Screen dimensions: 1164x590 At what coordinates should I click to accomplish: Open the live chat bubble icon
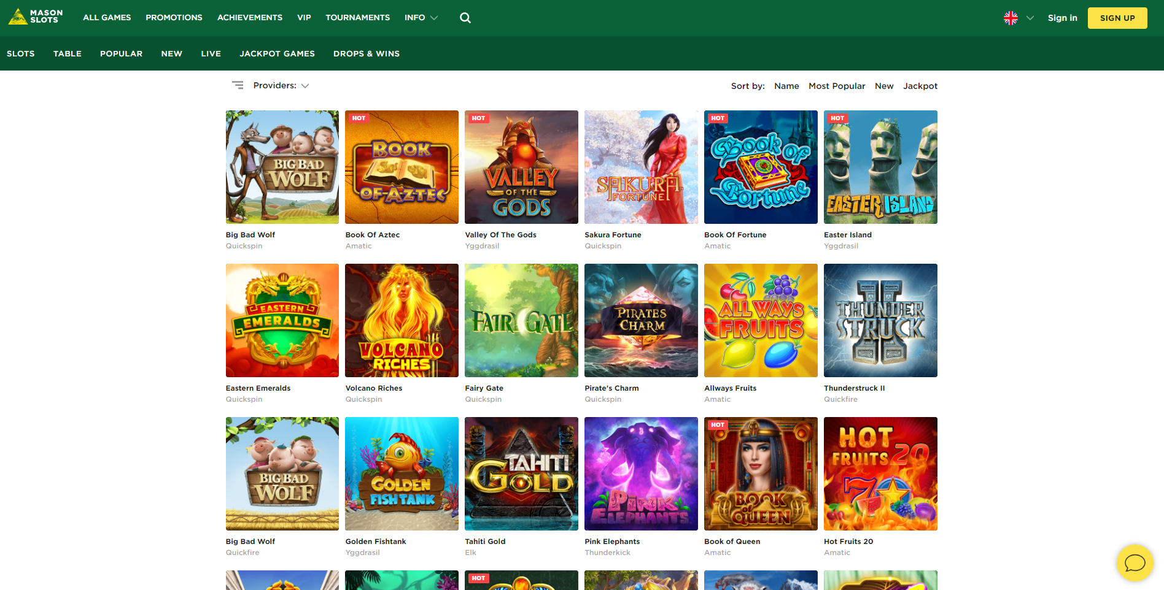(1135, 562)
